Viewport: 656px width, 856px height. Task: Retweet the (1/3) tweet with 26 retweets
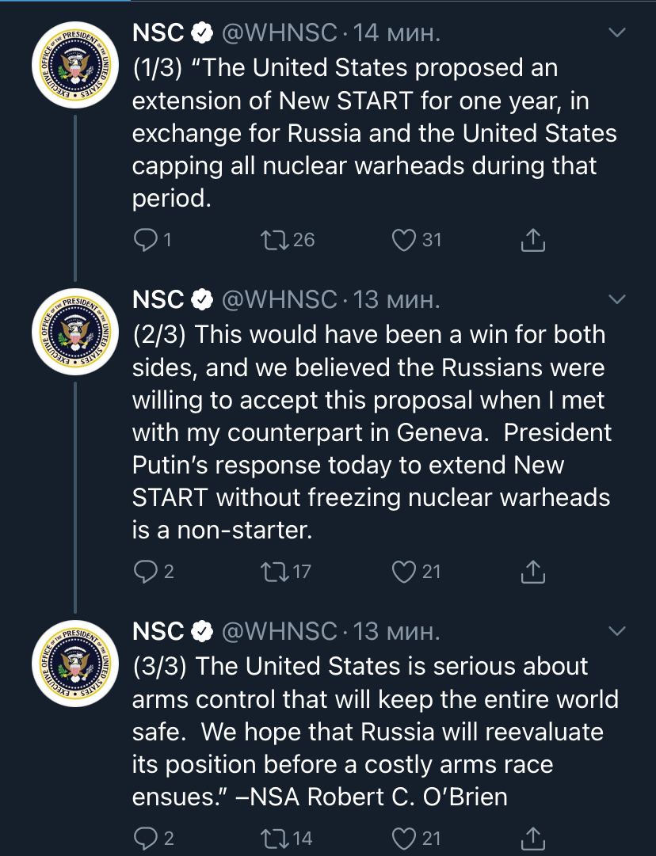click(x=275, y=240)
